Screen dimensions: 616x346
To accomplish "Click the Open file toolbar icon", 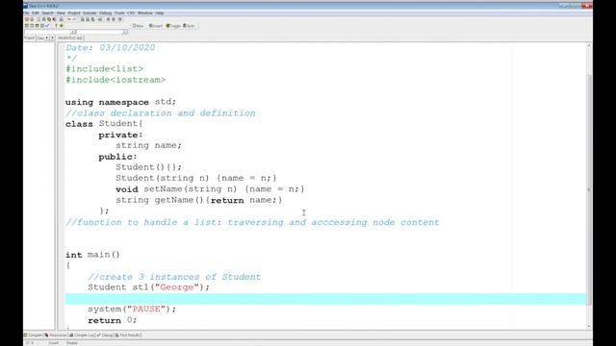I will tap(32, 19).
